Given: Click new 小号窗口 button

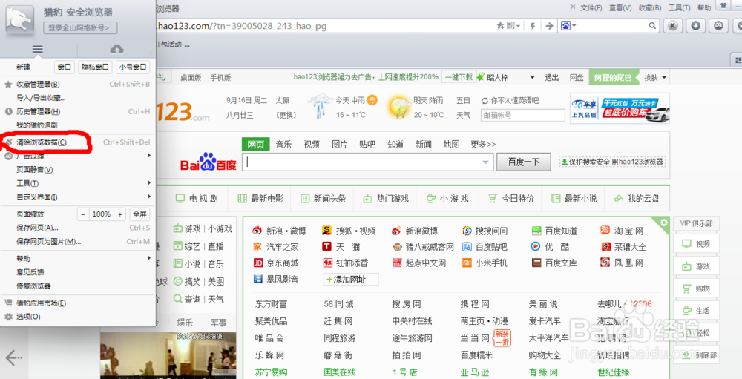Looking at the screenshot, I should 133,67.
